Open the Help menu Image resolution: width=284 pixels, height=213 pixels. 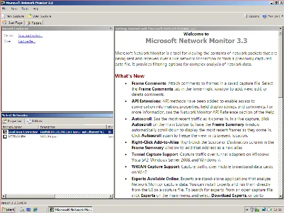tap(35, 9)
